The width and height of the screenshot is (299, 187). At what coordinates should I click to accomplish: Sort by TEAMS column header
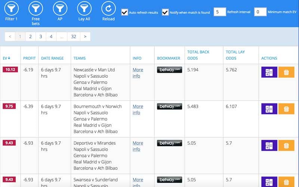[80, 58]
